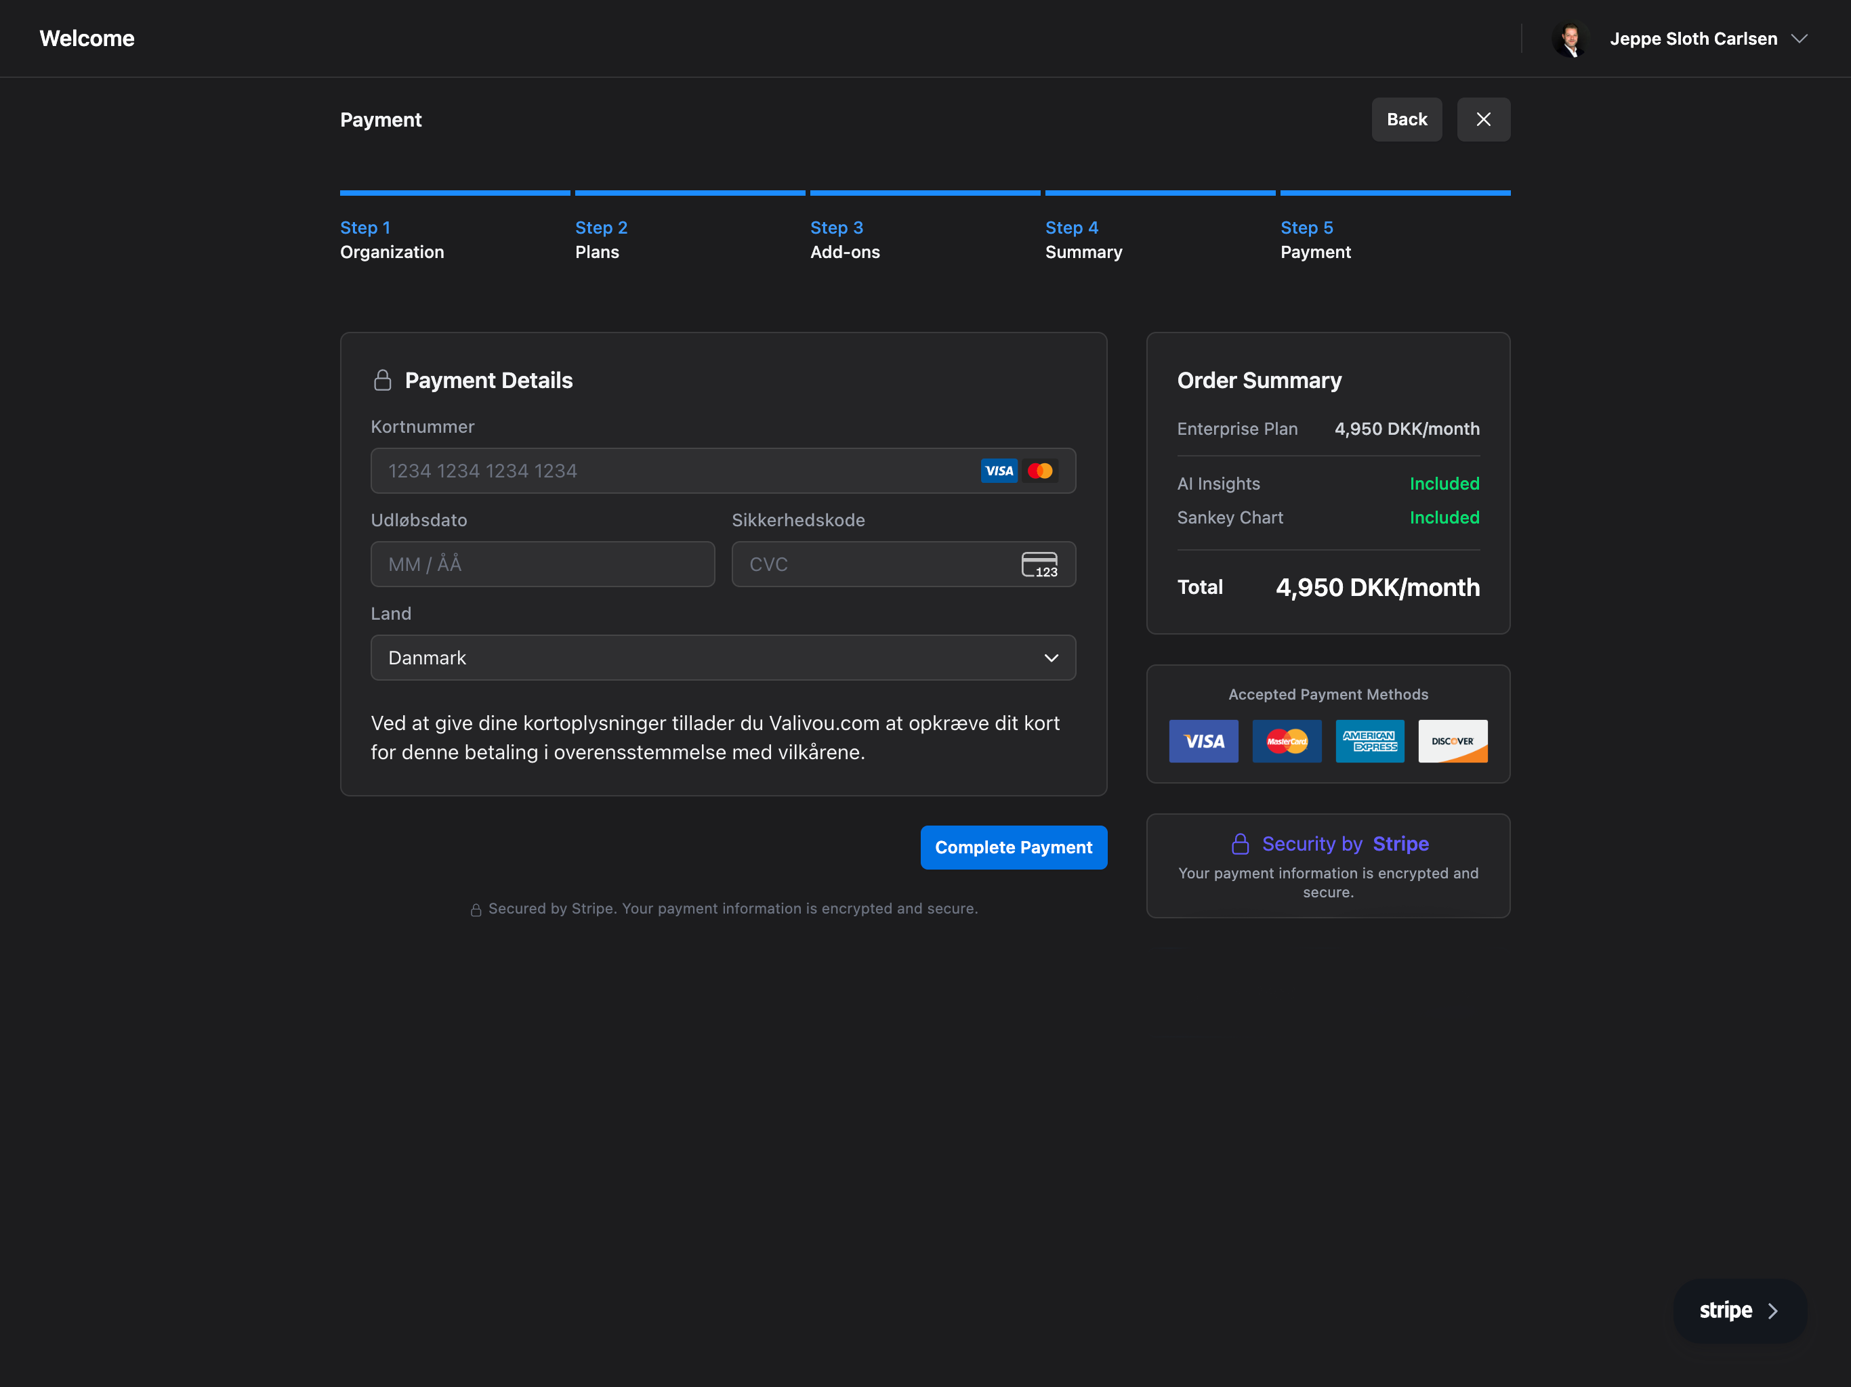This screenshot has width=1851, height=1387.
Task: Click the lock icon beside Payment Details
Action: pyautogui.click(x=383, y=380)
